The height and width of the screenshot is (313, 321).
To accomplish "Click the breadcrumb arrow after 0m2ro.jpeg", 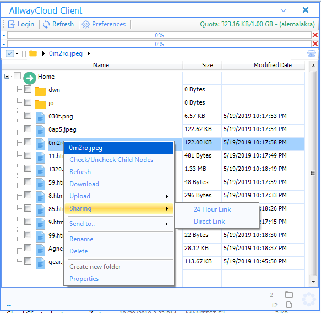I will coord(89,53).
